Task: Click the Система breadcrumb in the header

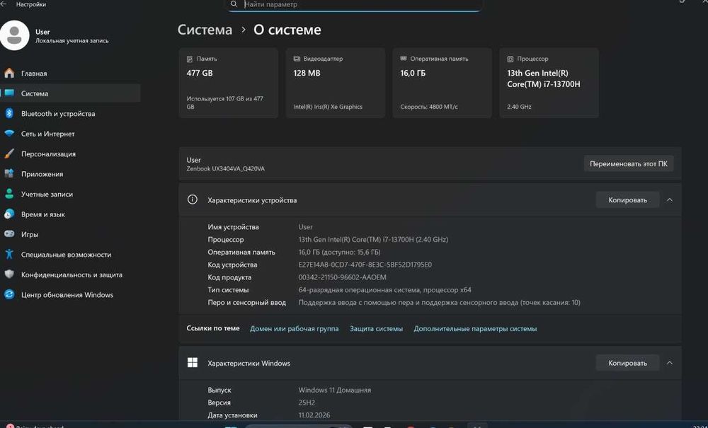Action: 205,30
